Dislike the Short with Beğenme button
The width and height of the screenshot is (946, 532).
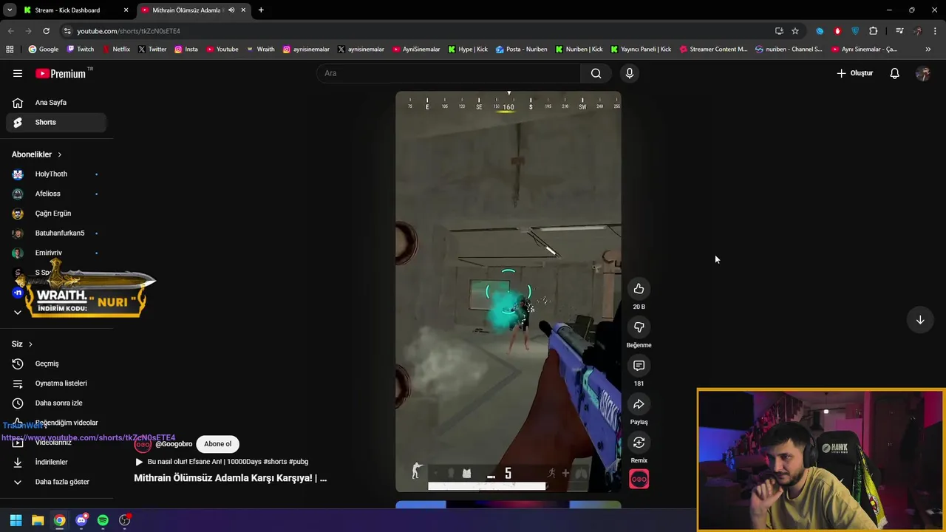point(639,327)
